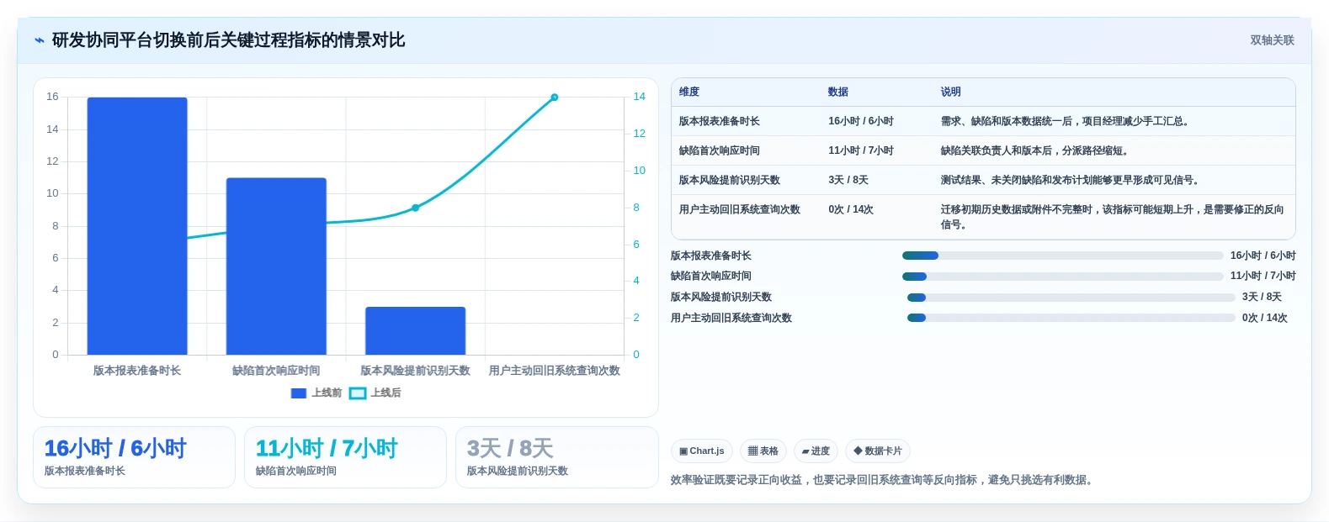Select the 进度 chip
The width and height of the screenshot is (1329, 522).
click(816, 451)
